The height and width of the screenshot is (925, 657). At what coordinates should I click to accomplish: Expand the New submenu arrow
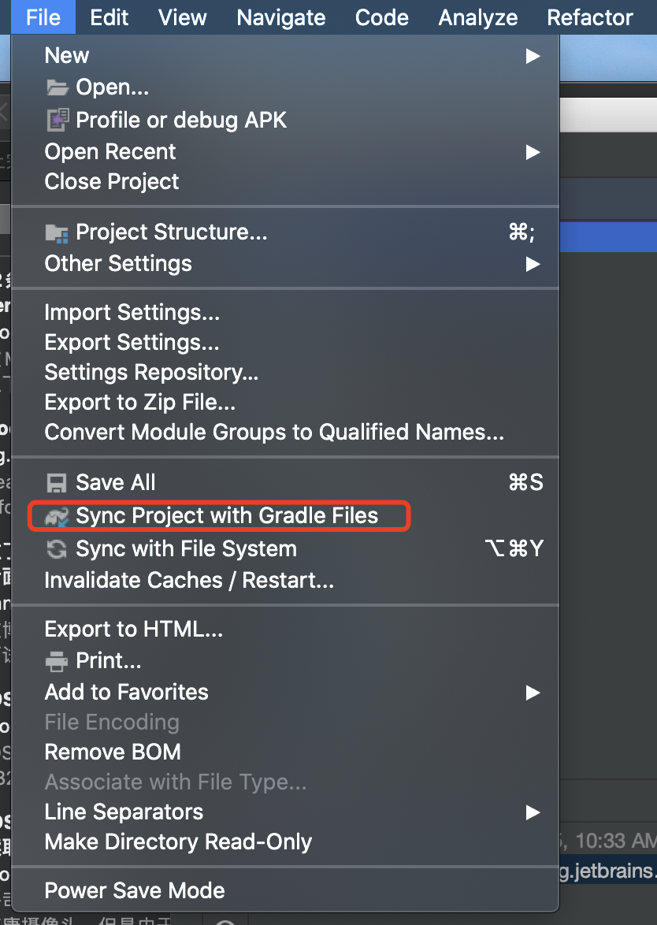pyautogui.click(x=533, y=56)
